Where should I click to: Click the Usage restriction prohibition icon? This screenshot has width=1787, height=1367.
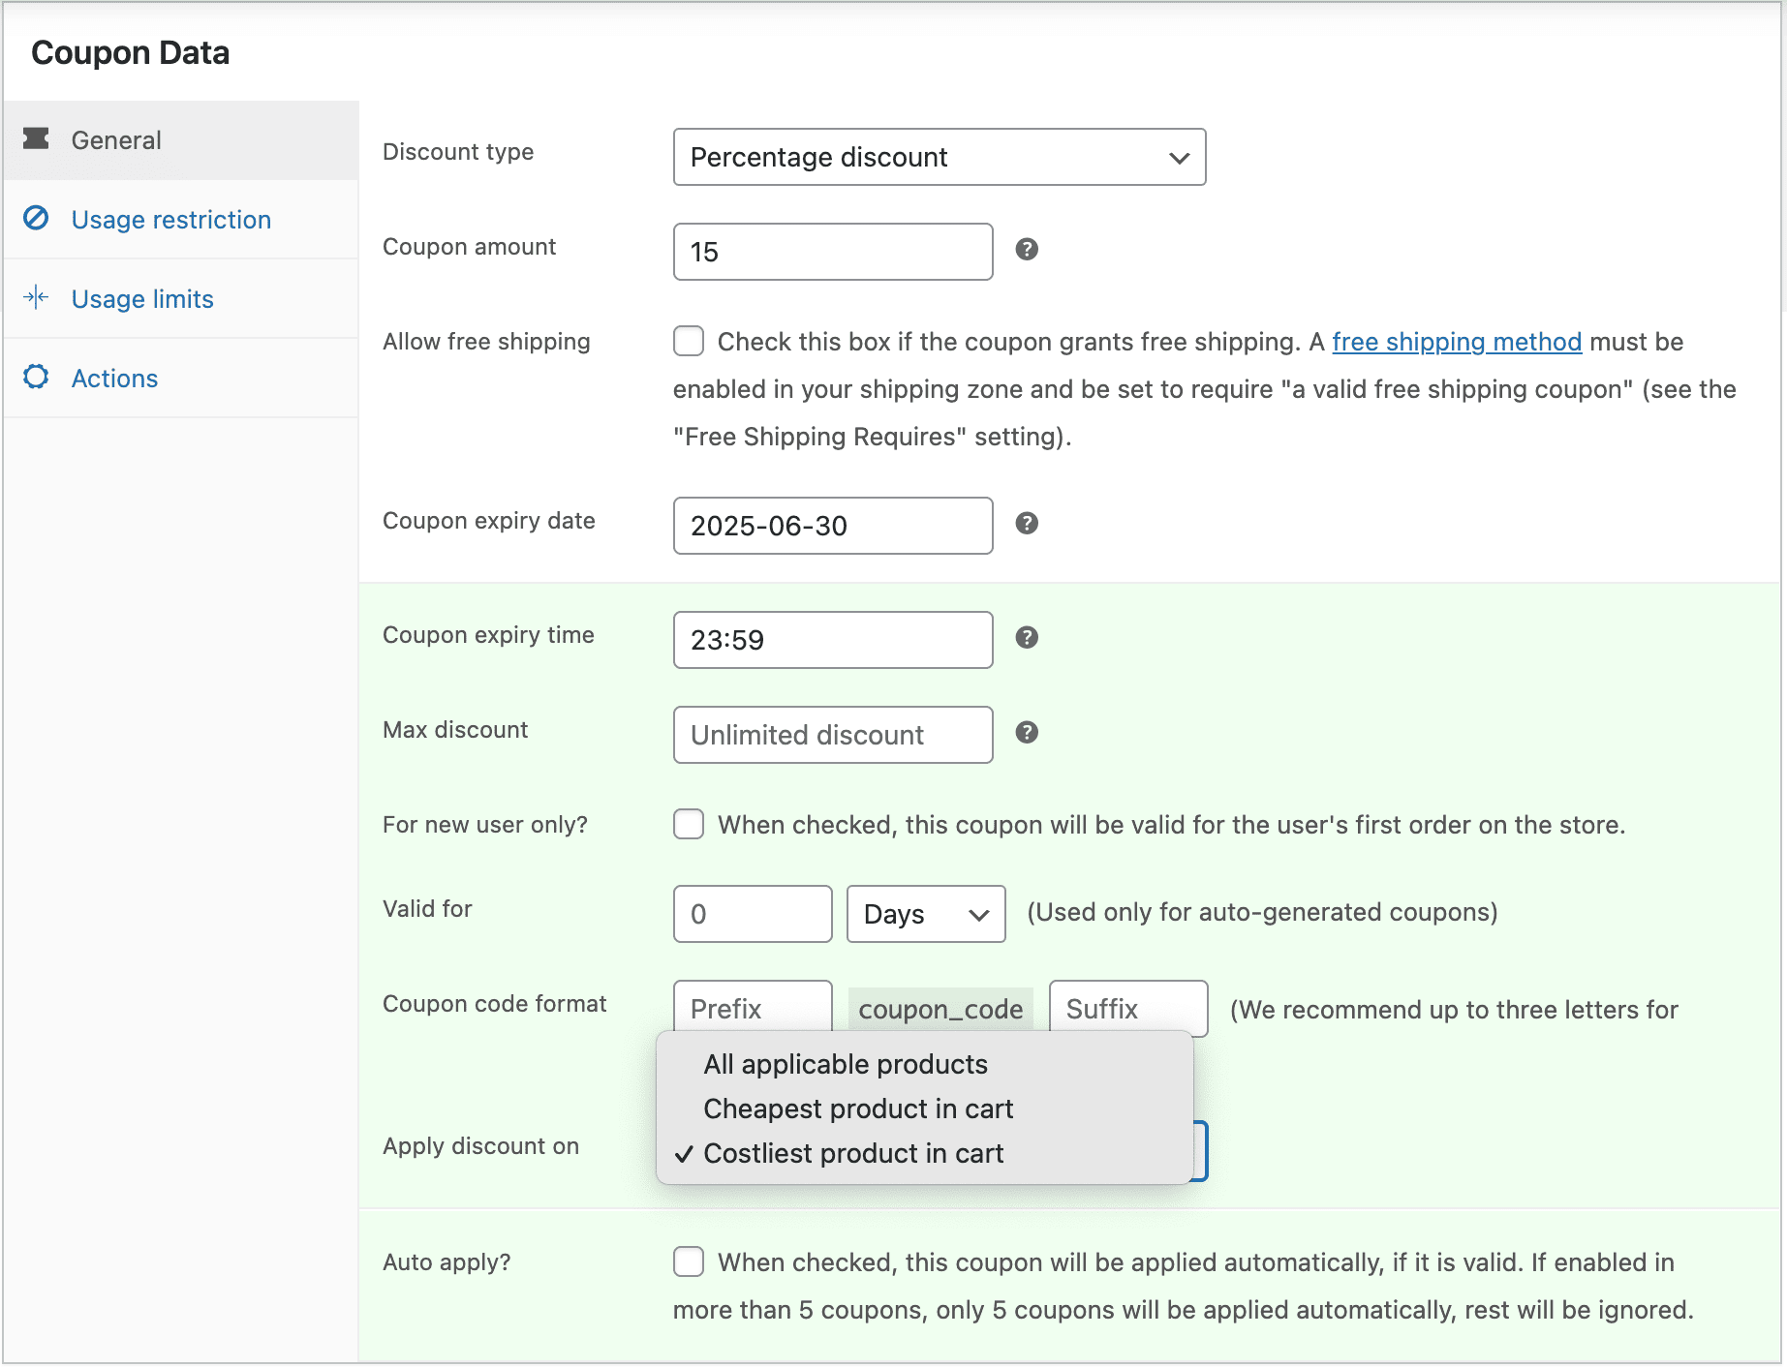pos(36,219)
